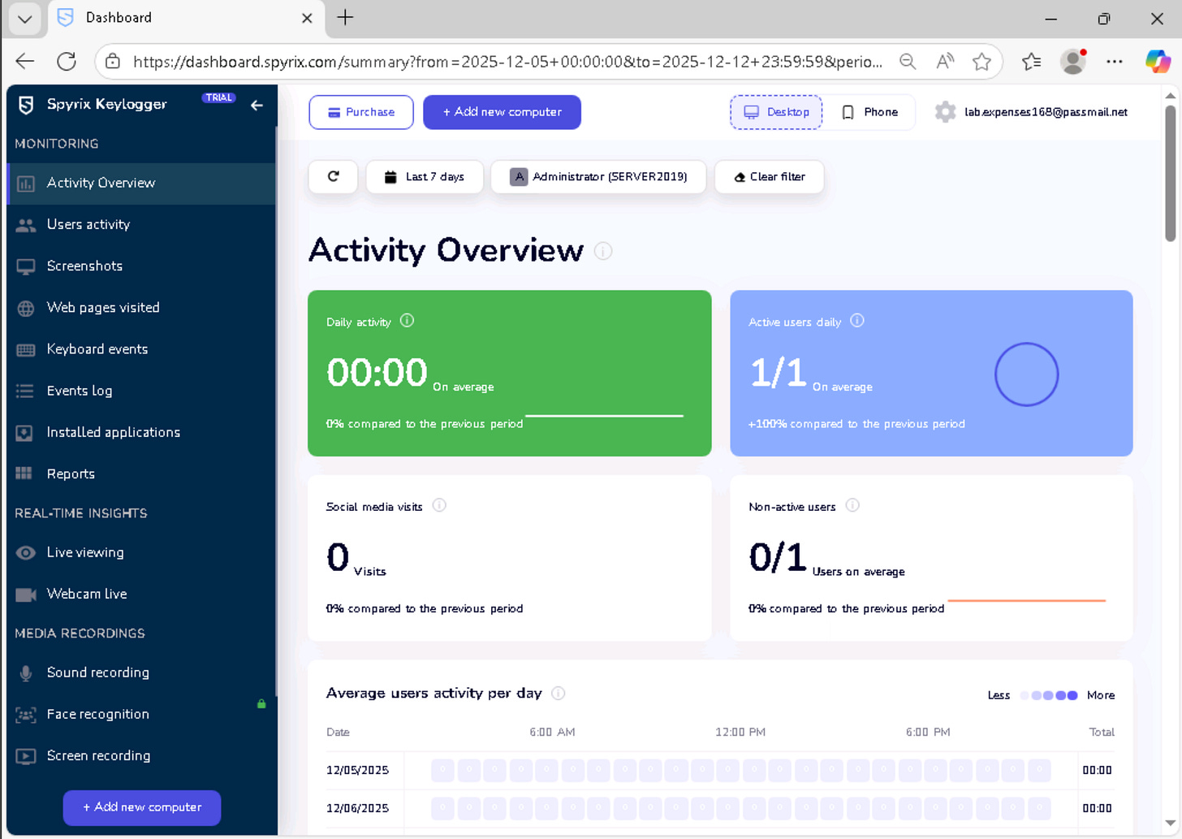This screenshot has height=839, width=1182.
Task: Click the Live viewing eye icon
Action: point(25,552)
